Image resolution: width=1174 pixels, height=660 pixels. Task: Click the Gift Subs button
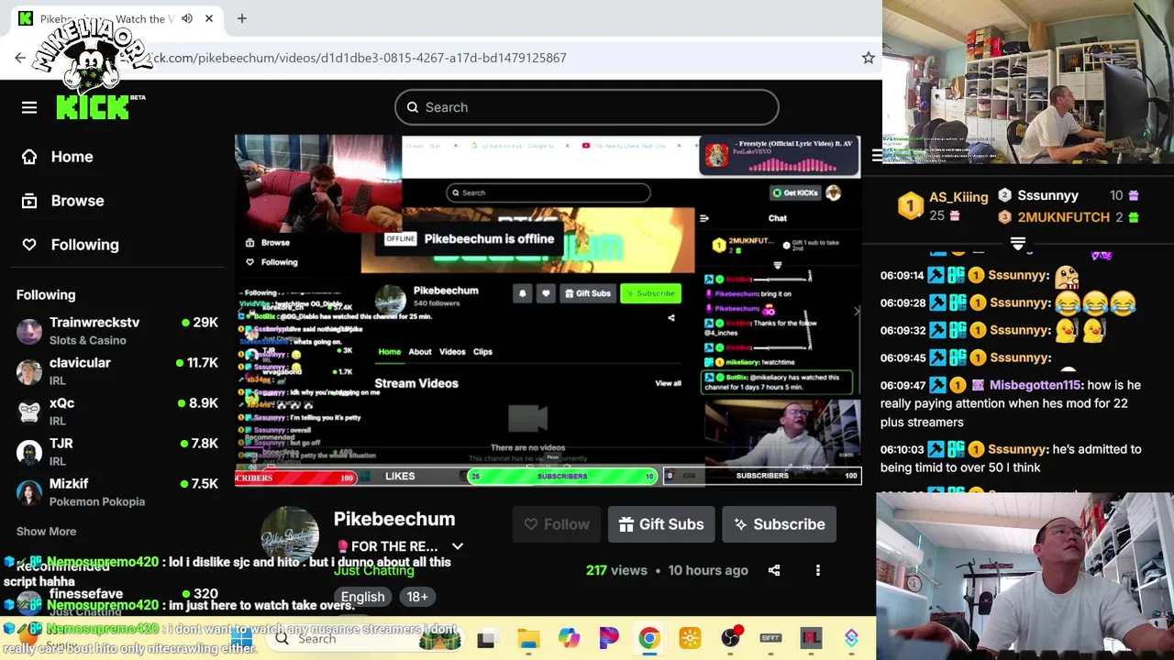pos(661,524)
